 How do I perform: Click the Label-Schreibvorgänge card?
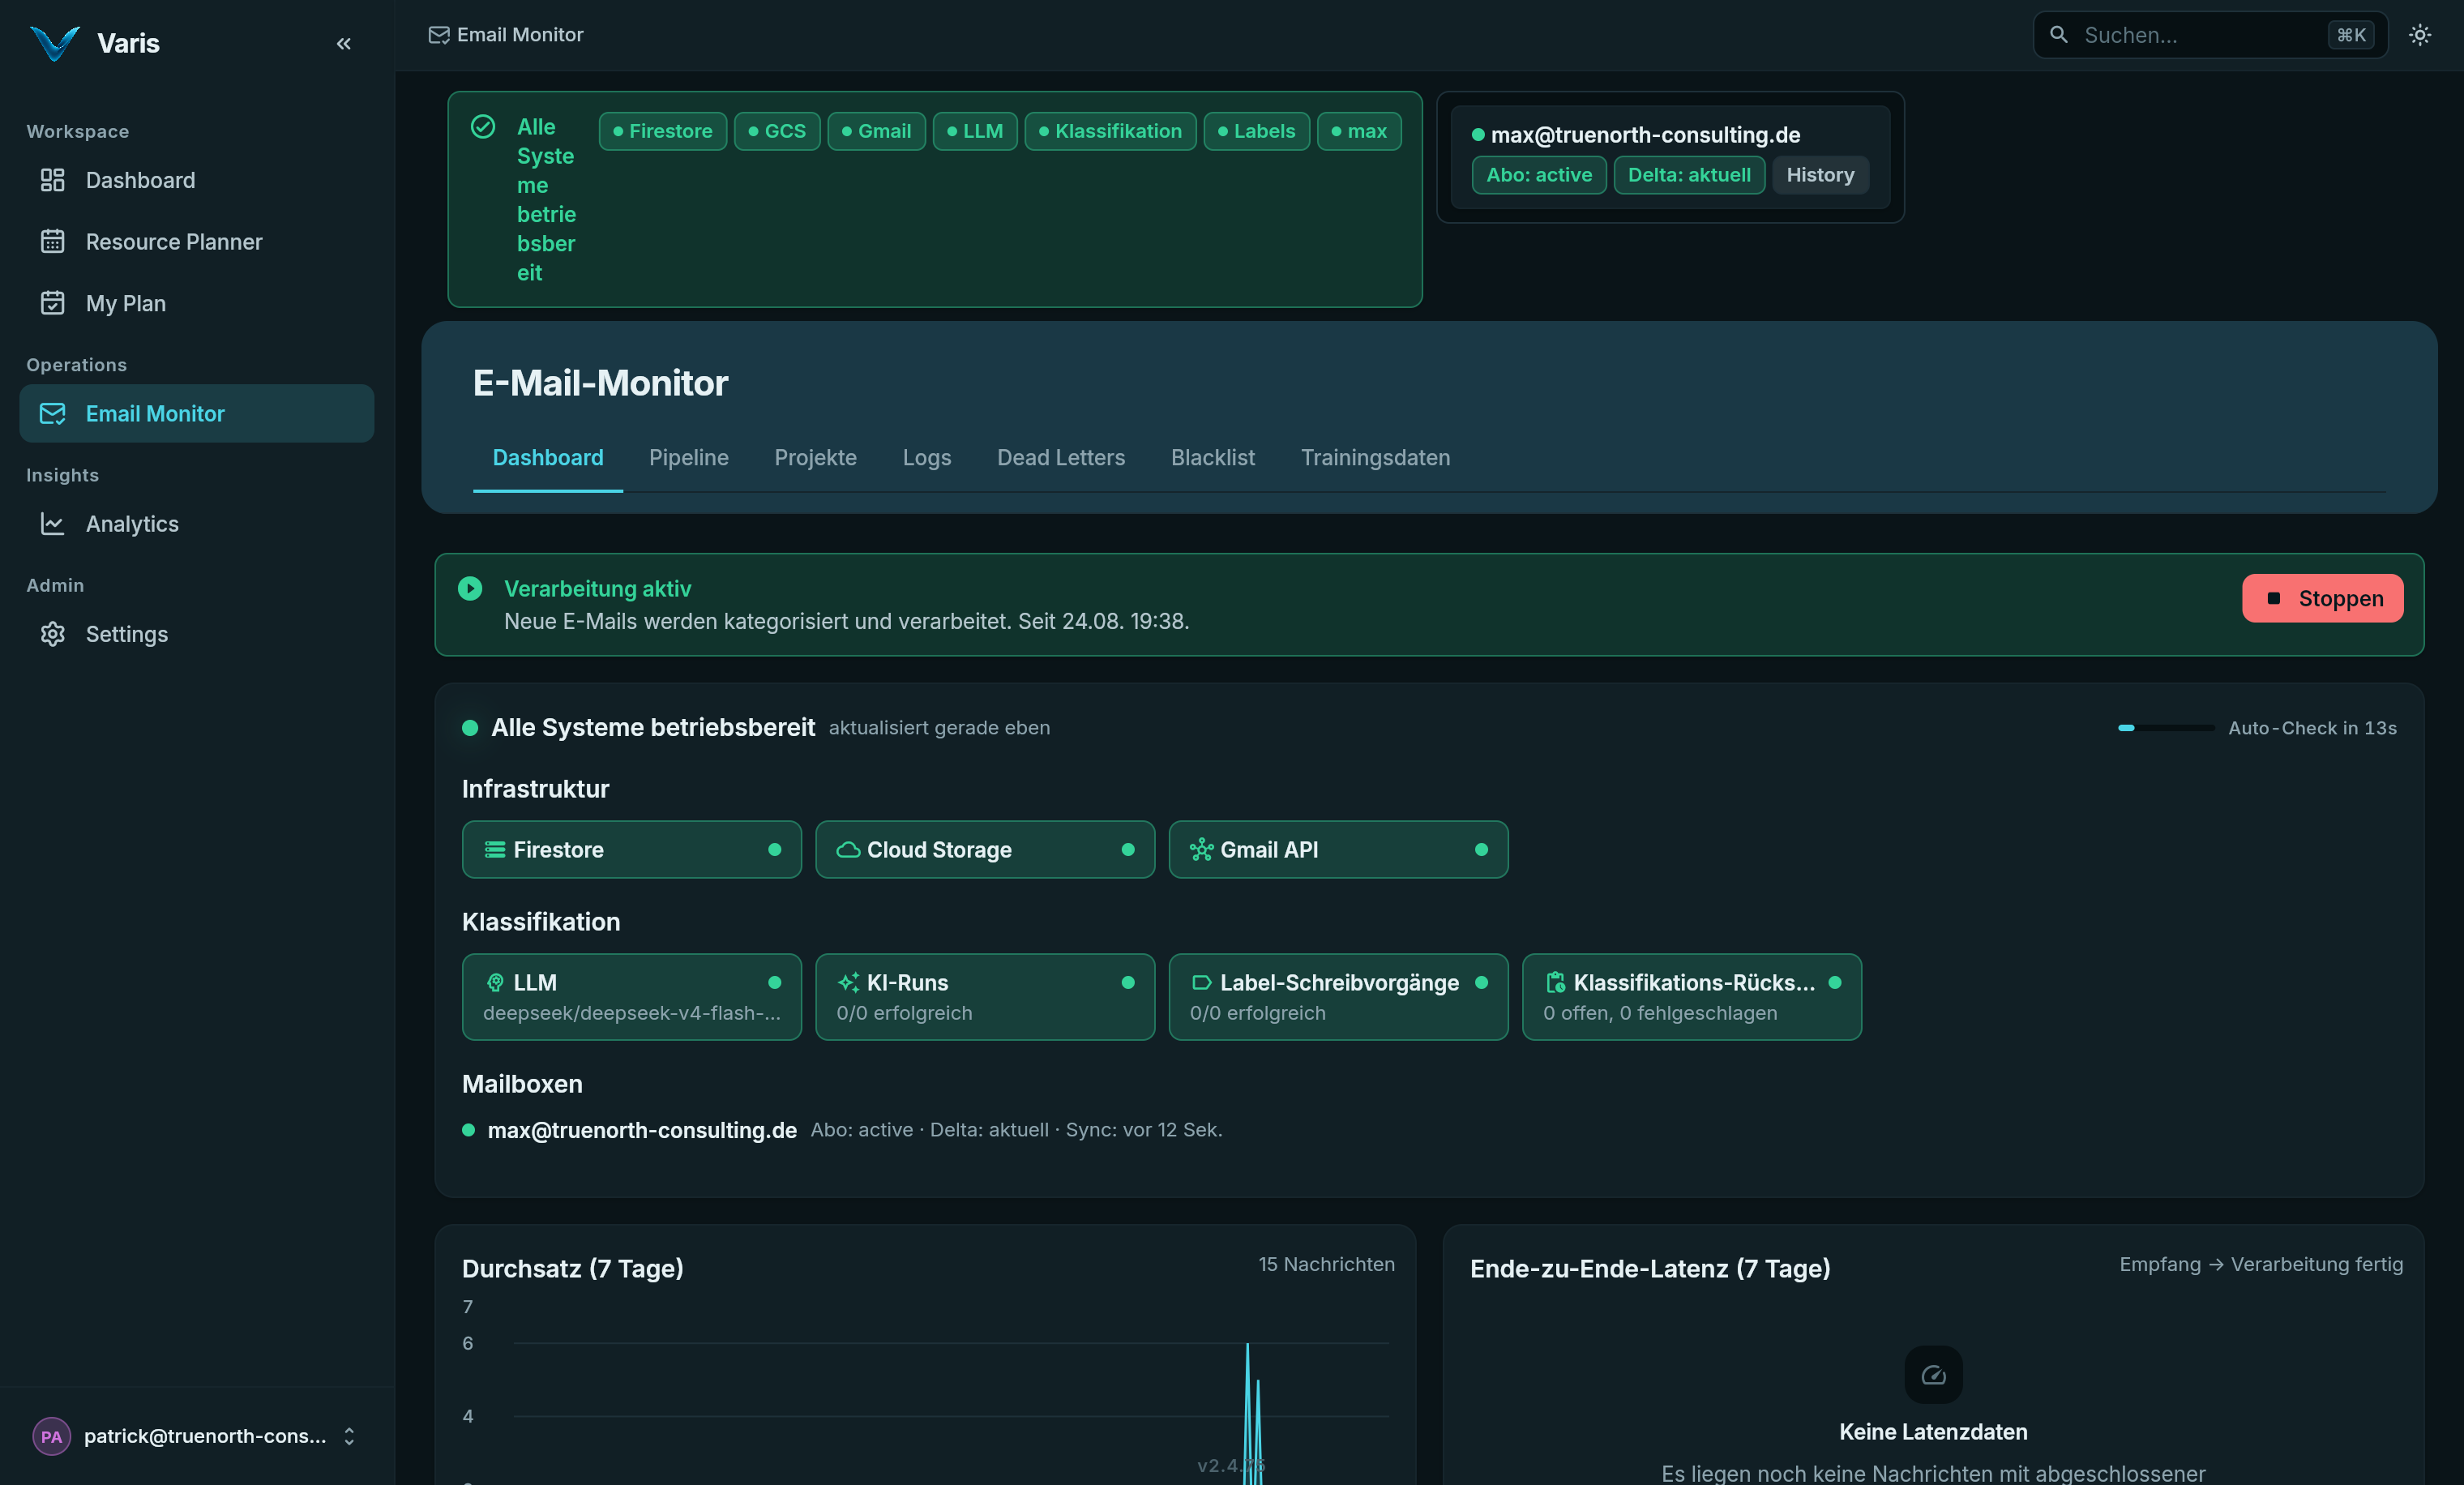[x=1338, y=996]
